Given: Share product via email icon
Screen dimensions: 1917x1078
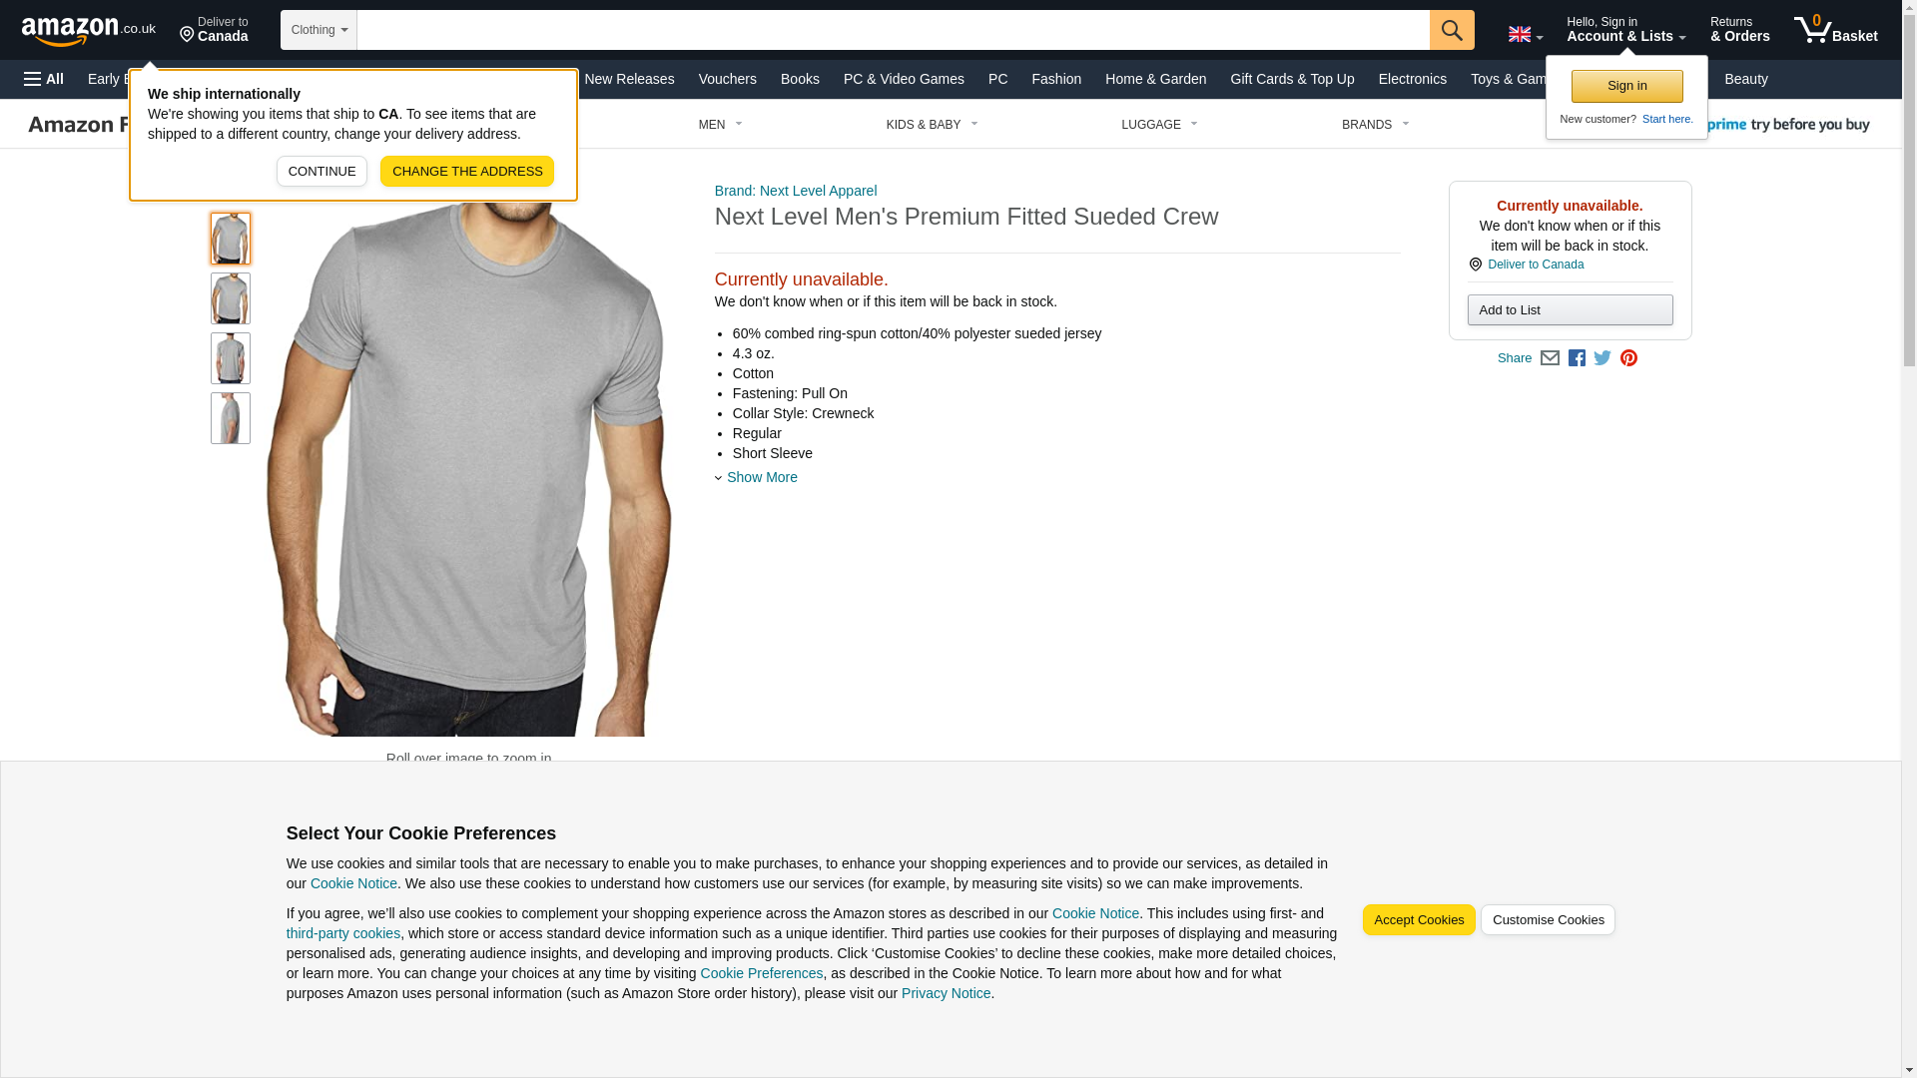Looking at the screenshot, I should coord(1550,358).
